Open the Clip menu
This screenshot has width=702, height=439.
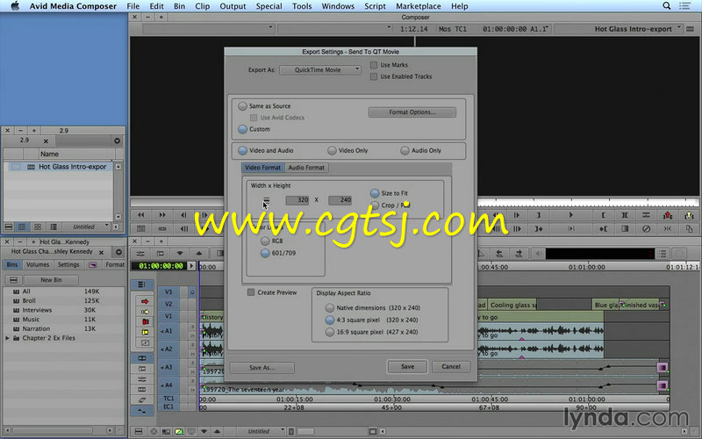(203, 6)
